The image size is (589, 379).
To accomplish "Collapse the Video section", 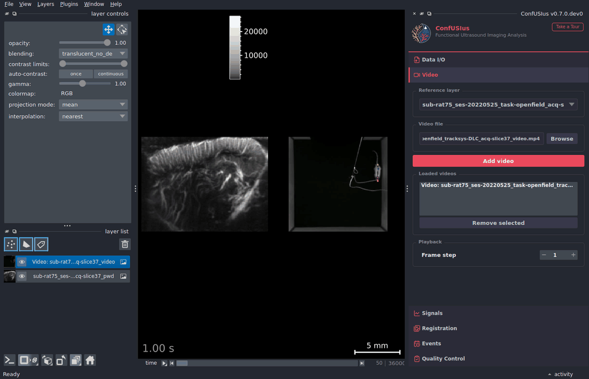I will pos(498,75).
